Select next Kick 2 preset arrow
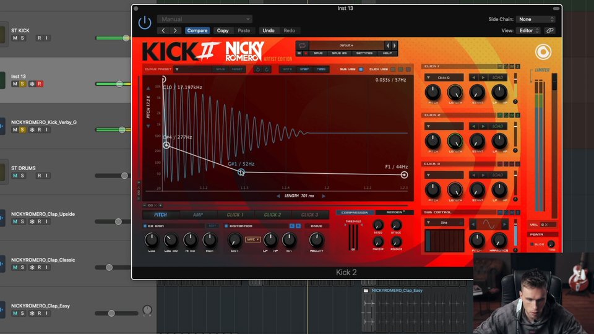 click(394, 45)
